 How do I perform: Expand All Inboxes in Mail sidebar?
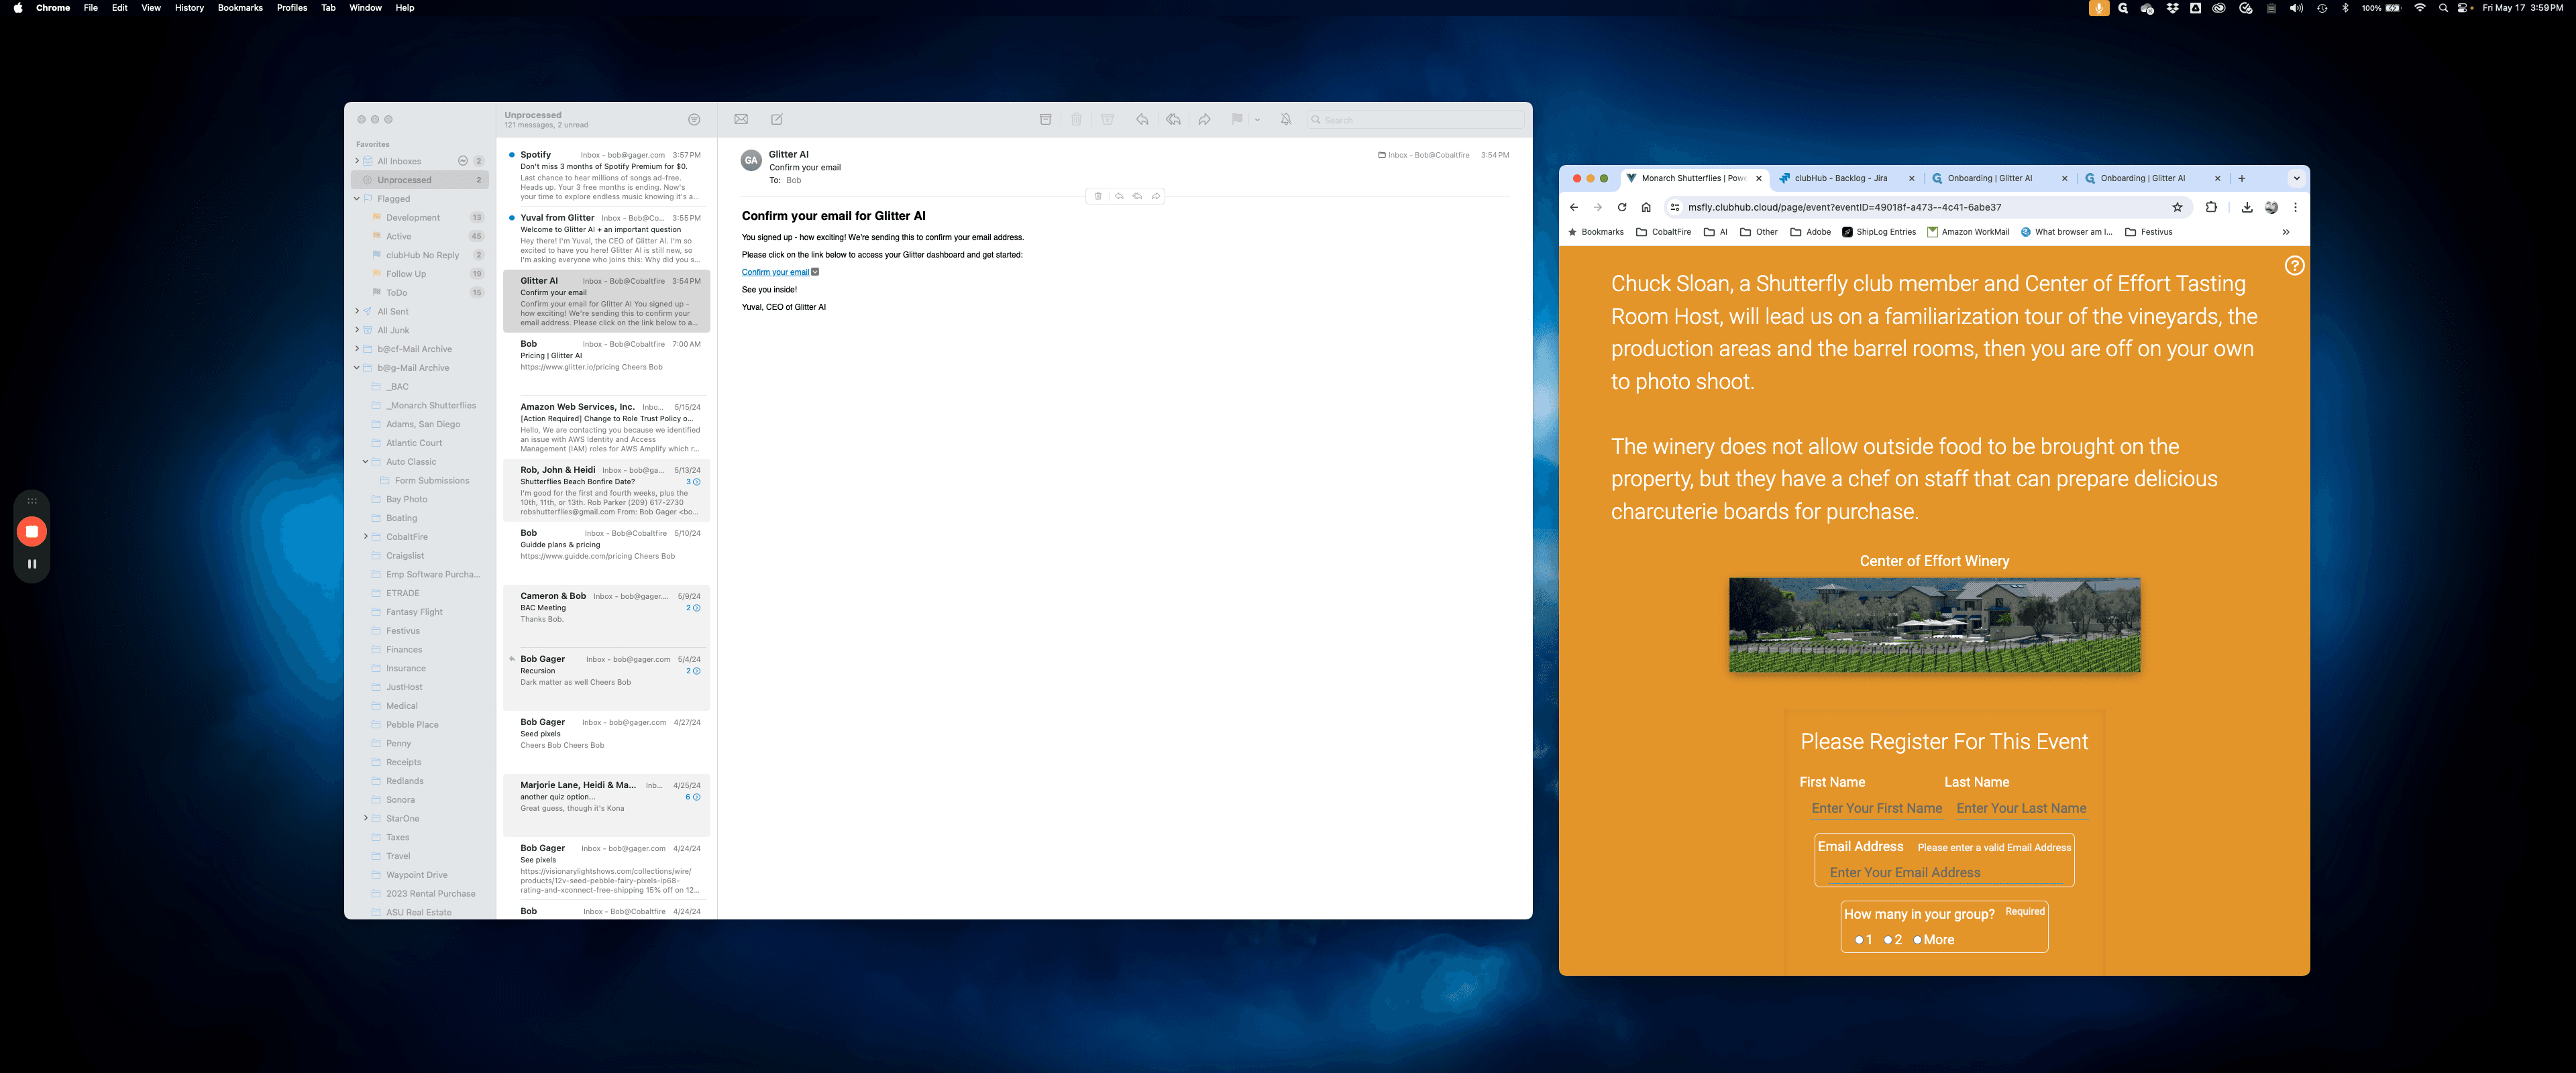[357, 161]
